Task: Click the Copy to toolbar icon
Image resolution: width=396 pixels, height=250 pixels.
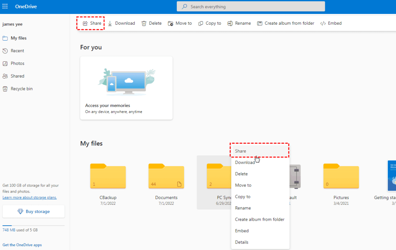Action: coord(201,23)
